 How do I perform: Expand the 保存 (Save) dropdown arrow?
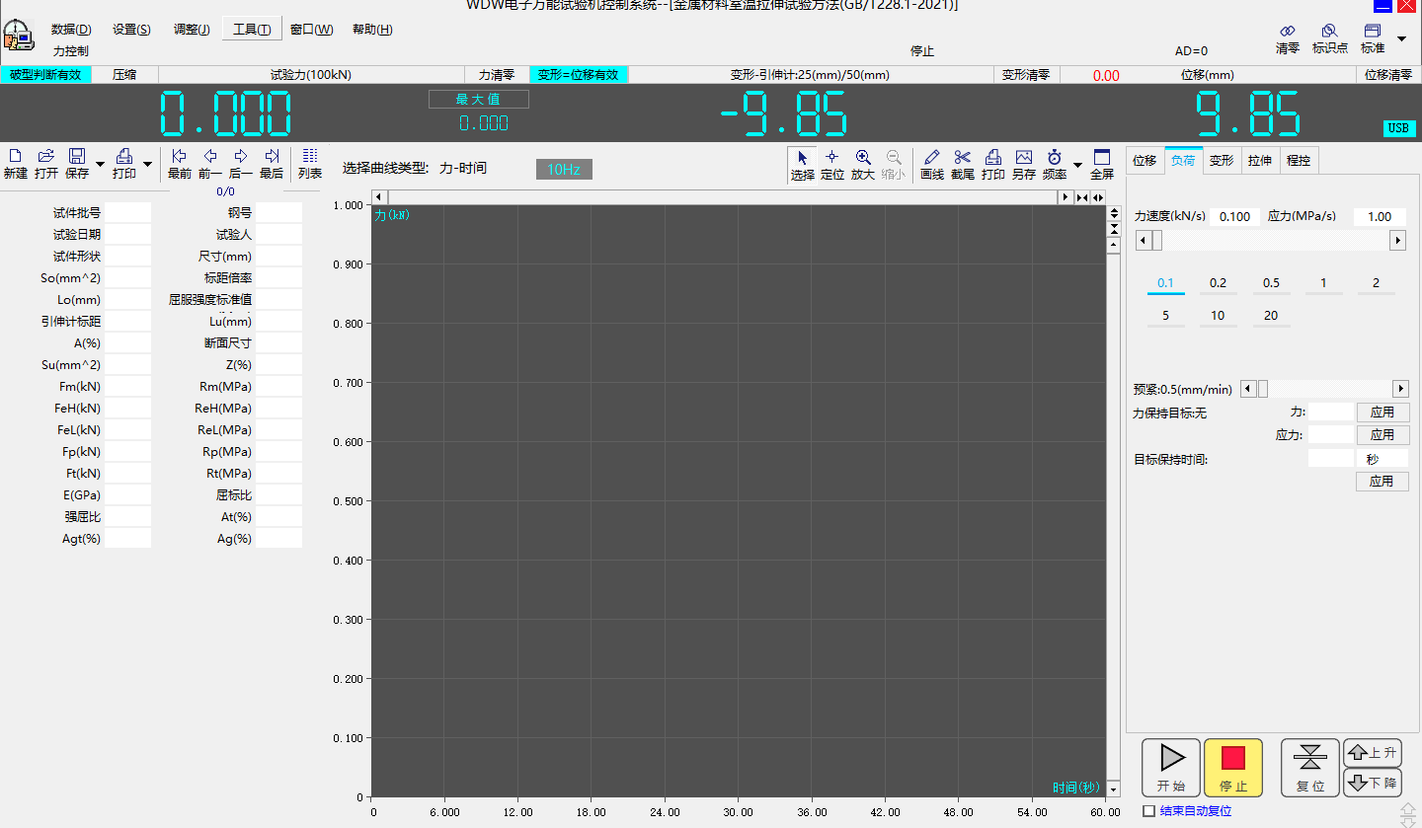point(100,165)
